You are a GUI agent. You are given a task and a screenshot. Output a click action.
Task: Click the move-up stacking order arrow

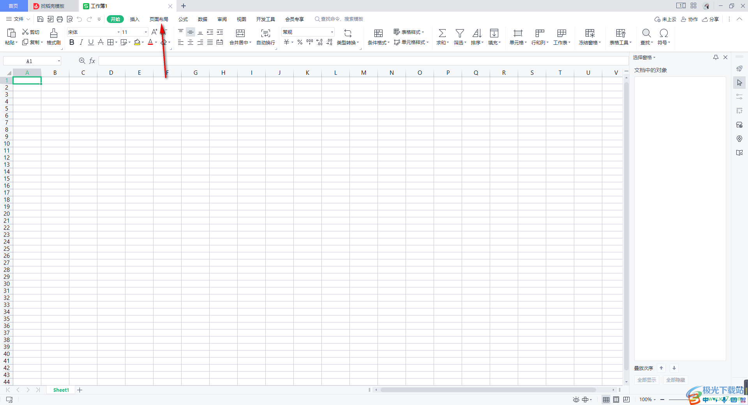[x=661, y=368]
